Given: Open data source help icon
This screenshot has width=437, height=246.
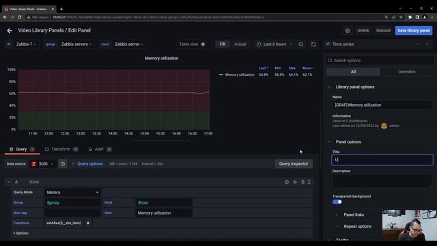Looking at the screenshot, I should (x=63, y=164).
